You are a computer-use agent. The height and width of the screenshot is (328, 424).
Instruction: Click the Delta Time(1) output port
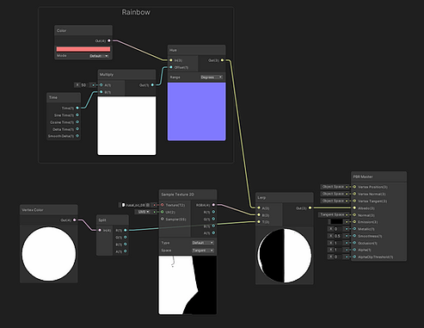[77, 129]
